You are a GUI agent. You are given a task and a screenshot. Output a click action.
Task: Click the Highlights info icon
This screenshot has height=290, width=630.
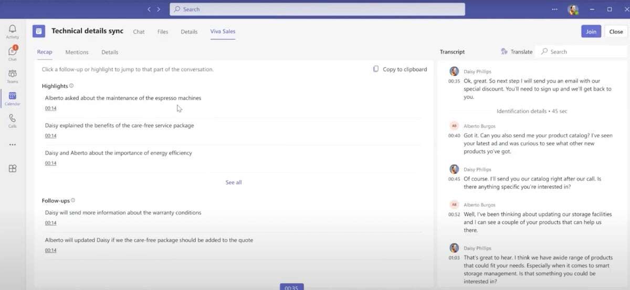pos(72,86)
